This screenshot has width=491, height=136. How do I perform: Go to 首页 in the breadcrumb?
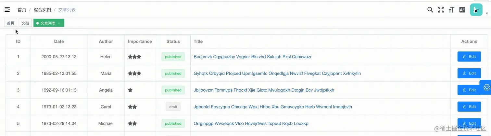[x=22, y=10]
